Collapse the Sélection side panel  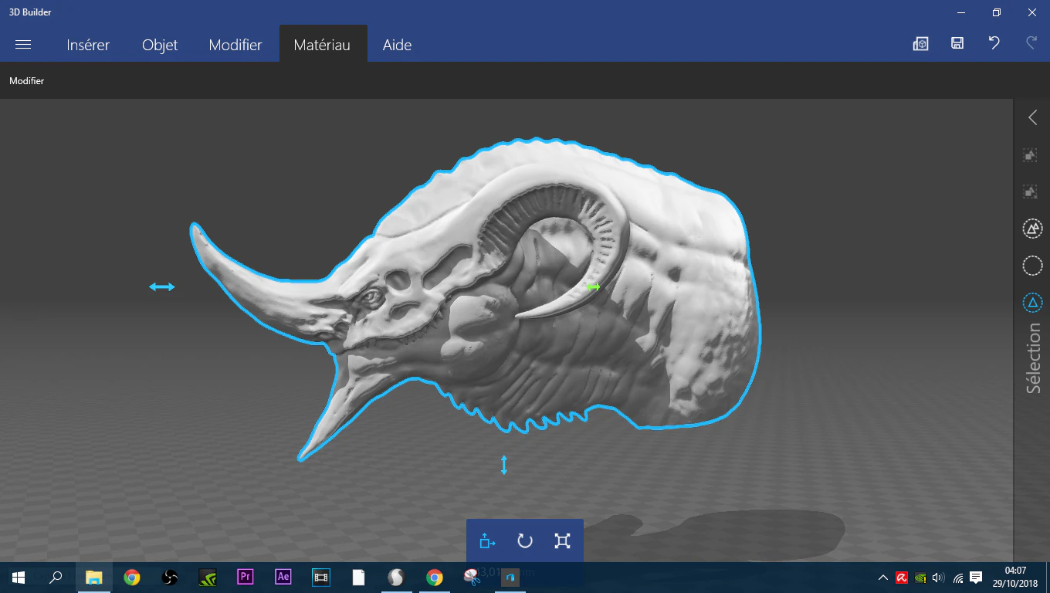1033,117
